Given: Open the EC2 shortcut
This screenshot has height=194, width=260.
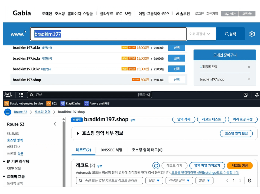Looking at the screenshot, I should coord(51,104).
